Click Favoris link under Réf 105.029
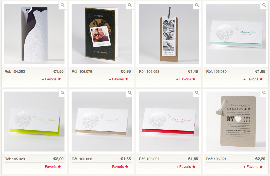The height and width of the screenshot is (176, 270). point(51,166)
